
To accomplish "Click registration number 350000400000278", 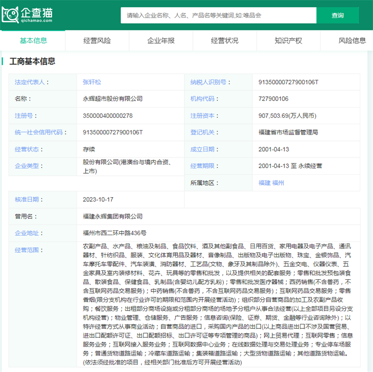I will pyautogui.click(x=107, y=116).
